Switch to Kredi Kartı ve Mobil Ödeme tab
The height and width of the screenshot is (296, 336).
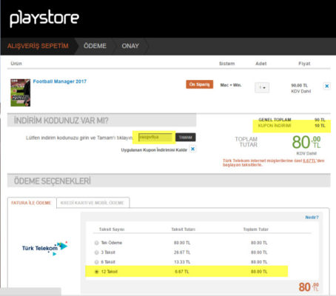tap(93, 203)
